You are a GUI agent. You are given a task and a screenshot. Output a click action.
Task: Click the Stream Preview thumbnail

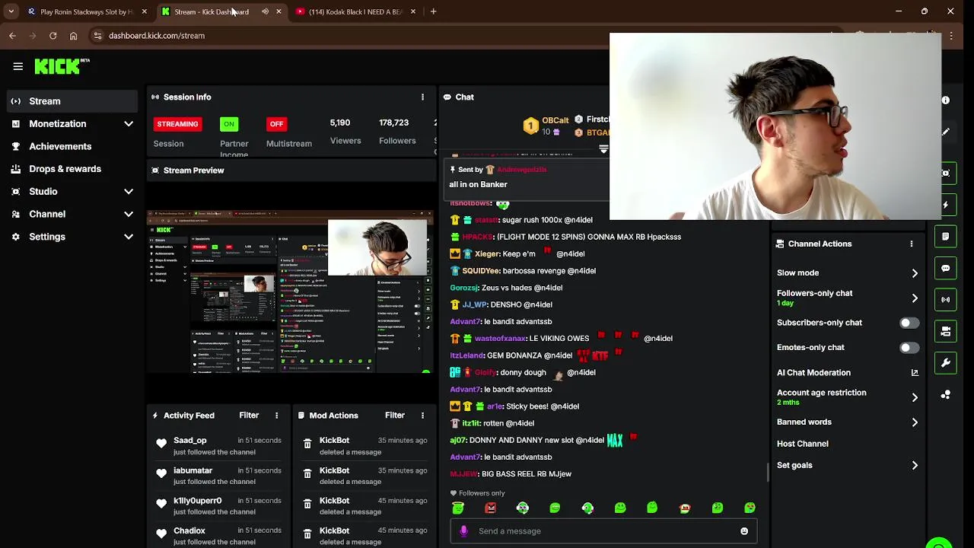click(290, 292)
